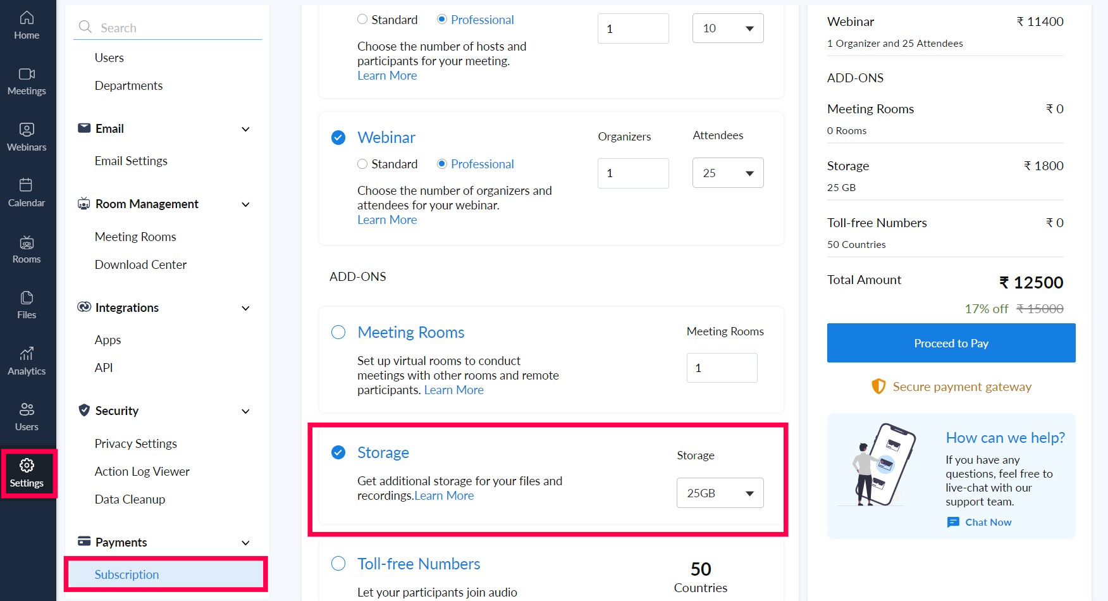Click the Chat Now message icon

point(953,523)
